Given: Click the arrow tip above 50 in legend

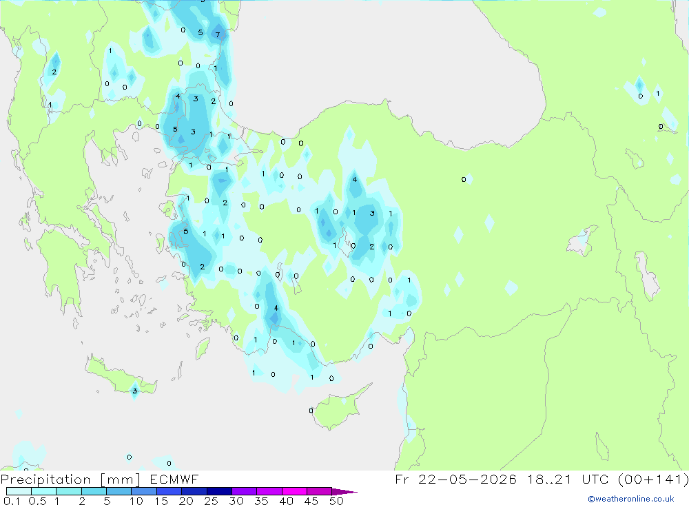Looking at the screenshot, I should (x=345, y=492).
